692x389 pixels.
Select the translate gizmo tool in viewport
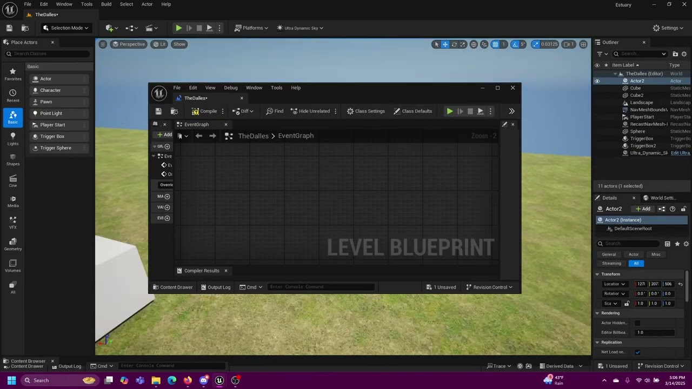pos(445,44)
